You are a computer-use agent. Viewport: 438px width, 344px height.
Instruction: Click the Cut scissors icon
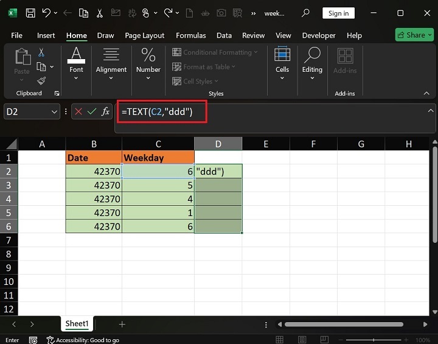(x=41, y=53)
